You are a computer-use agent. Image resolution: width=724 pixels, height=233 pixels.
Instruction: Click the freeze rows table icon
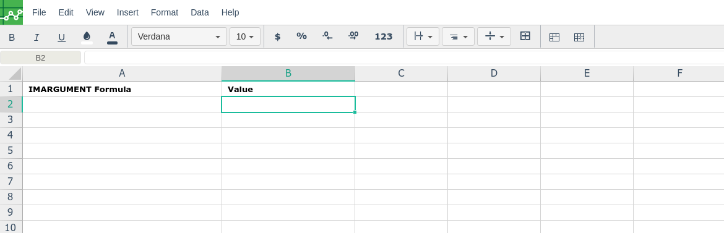554,37
